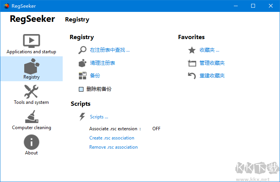Click the star icon beside 收藏夹
Image resolution: width=280 pixels, height=182 pixels.
pyautogui.click(x=192, y=50)
